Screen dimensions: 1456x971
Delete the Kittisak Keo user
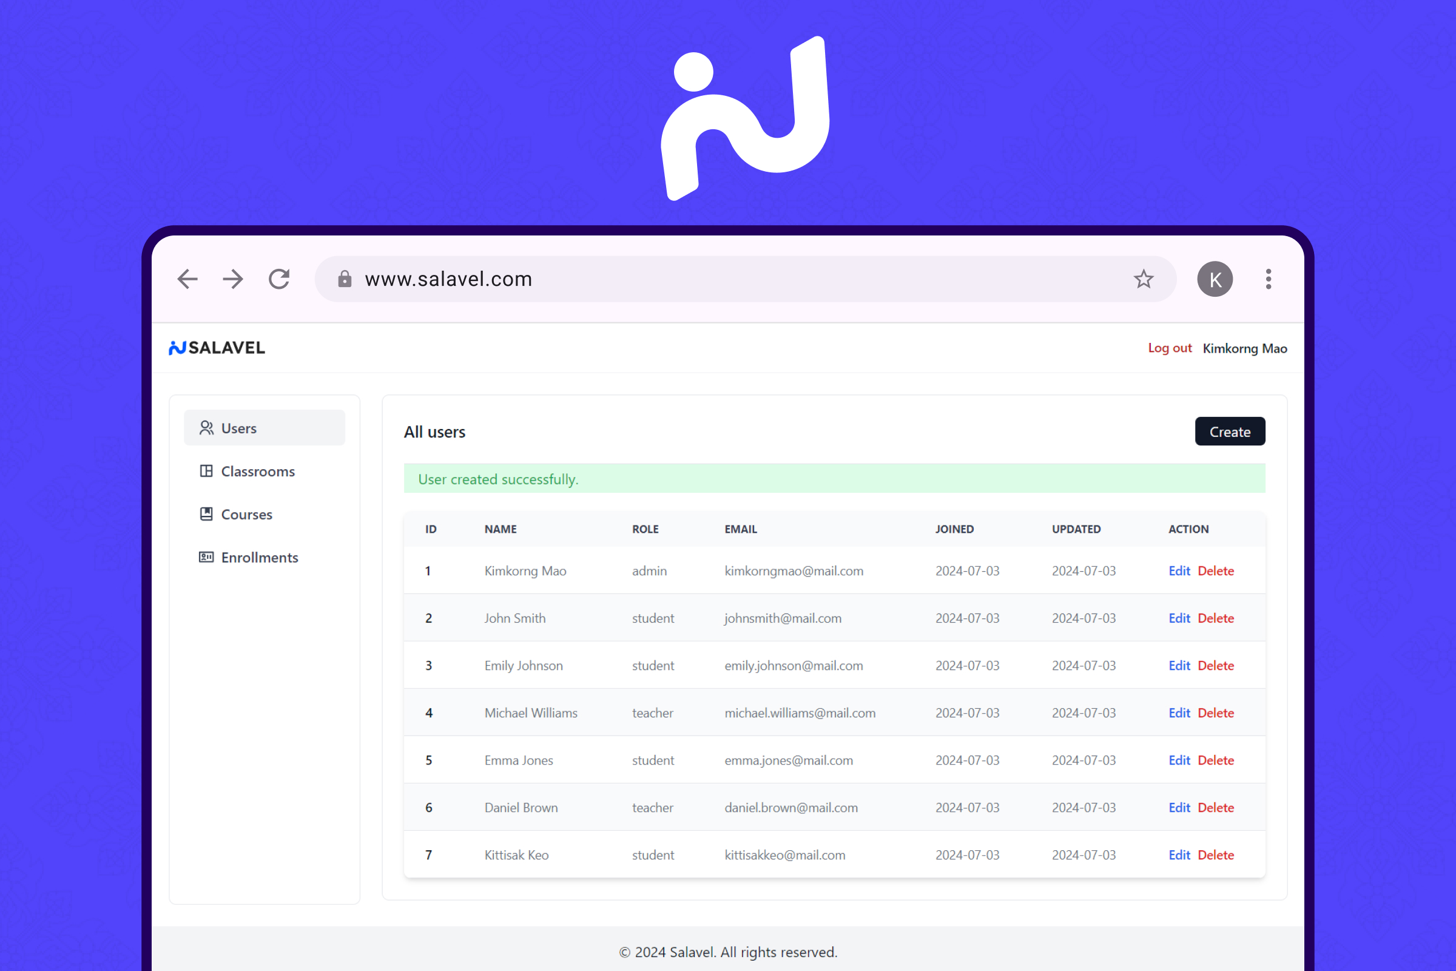pyautogui.click(x=1215, y=855)
